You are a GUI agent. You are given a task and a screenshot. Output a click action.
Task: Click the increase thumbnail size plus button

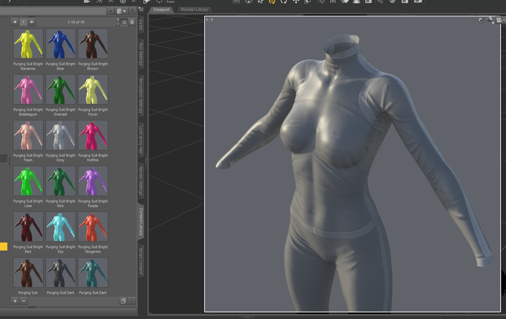118,20
